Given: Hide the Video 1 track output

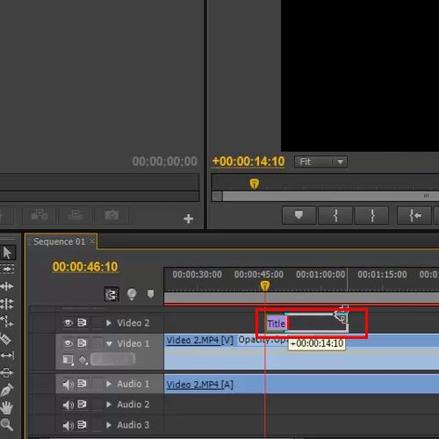Looking at the screenshot, I should tap(68, 343).
